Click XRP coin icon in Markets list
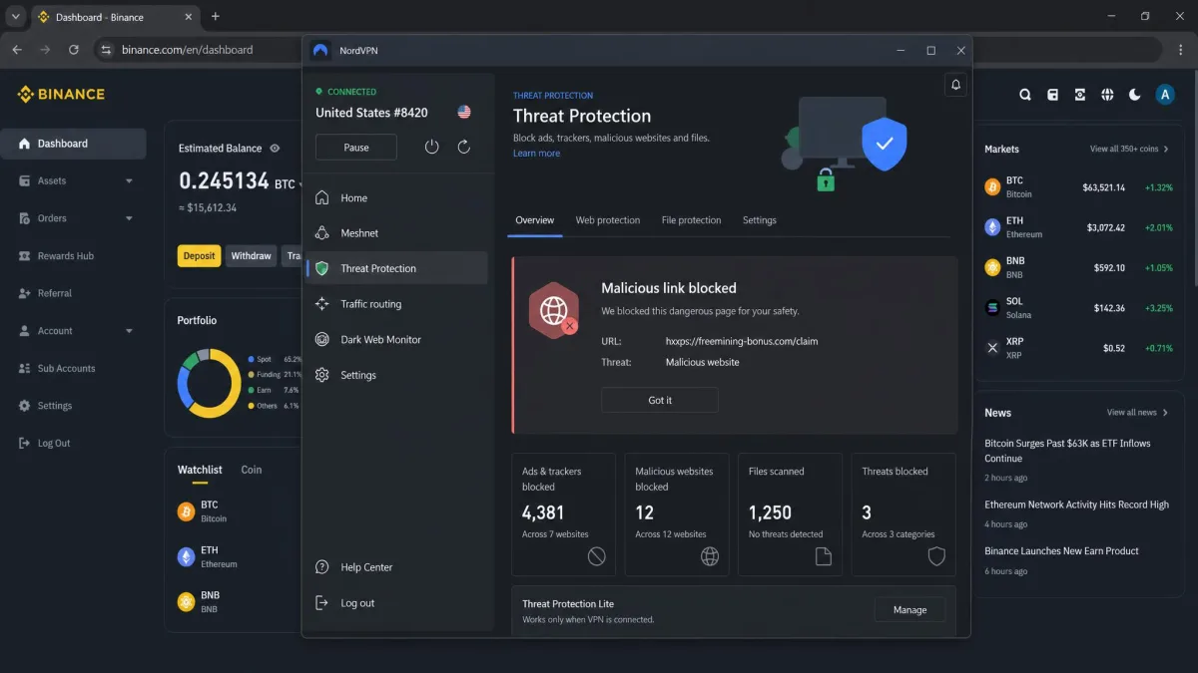The image size is (1198, 673). point(992,348)
